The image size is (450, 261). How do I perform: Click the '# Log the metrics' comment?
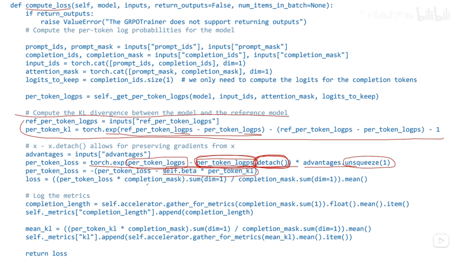(58, 195)
